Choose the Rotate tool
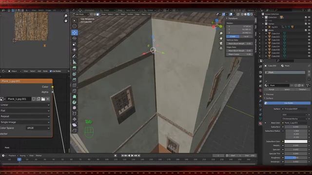The image size is (312, 175). (x=75, y=38)
